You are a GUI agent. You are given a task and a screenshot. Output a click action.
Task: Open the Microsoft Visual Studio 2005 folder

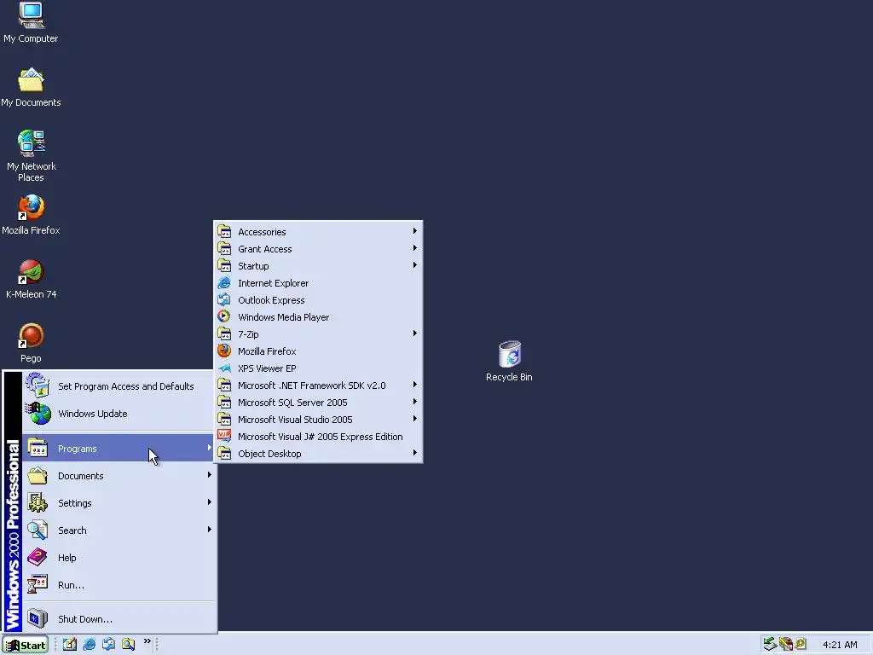click(x=318, y=420)
